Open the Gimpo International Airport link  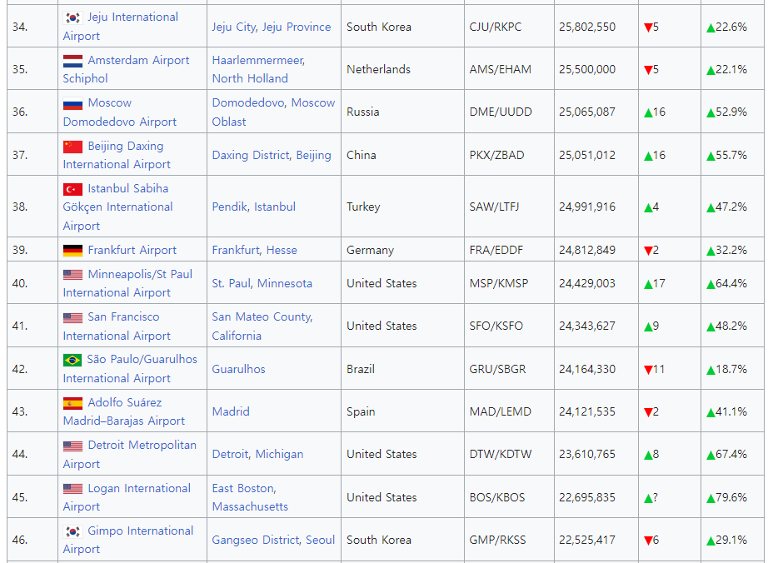[x=128, y=540]
